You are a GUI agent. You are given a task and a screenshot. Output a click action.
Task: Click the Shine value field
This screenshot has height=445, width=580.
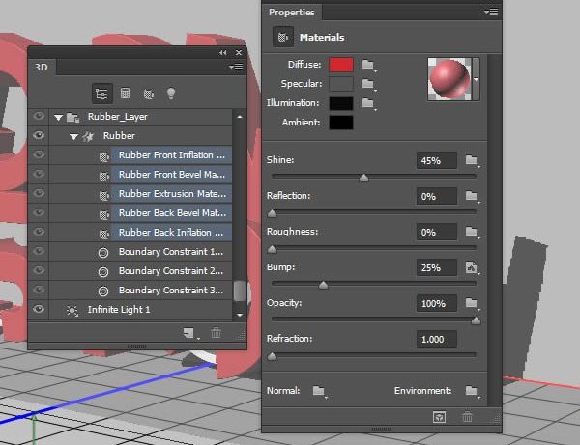tap(437, 160)
